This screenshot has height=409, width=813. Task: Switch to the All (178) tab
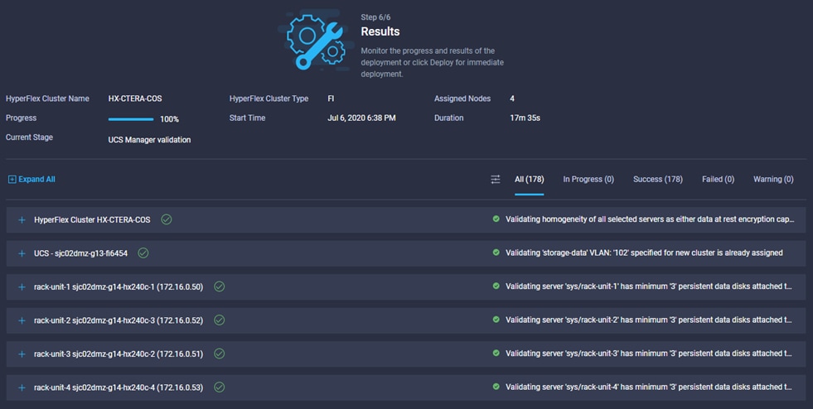529,179
